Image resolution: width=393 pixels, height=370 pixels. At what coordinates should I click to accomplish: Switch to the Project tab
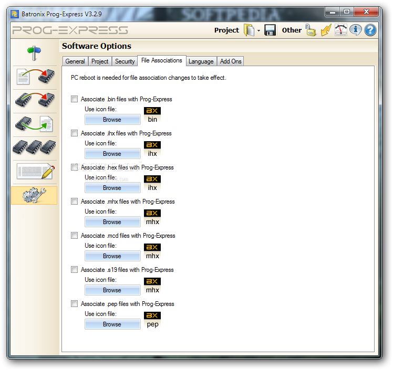point(100,61)
